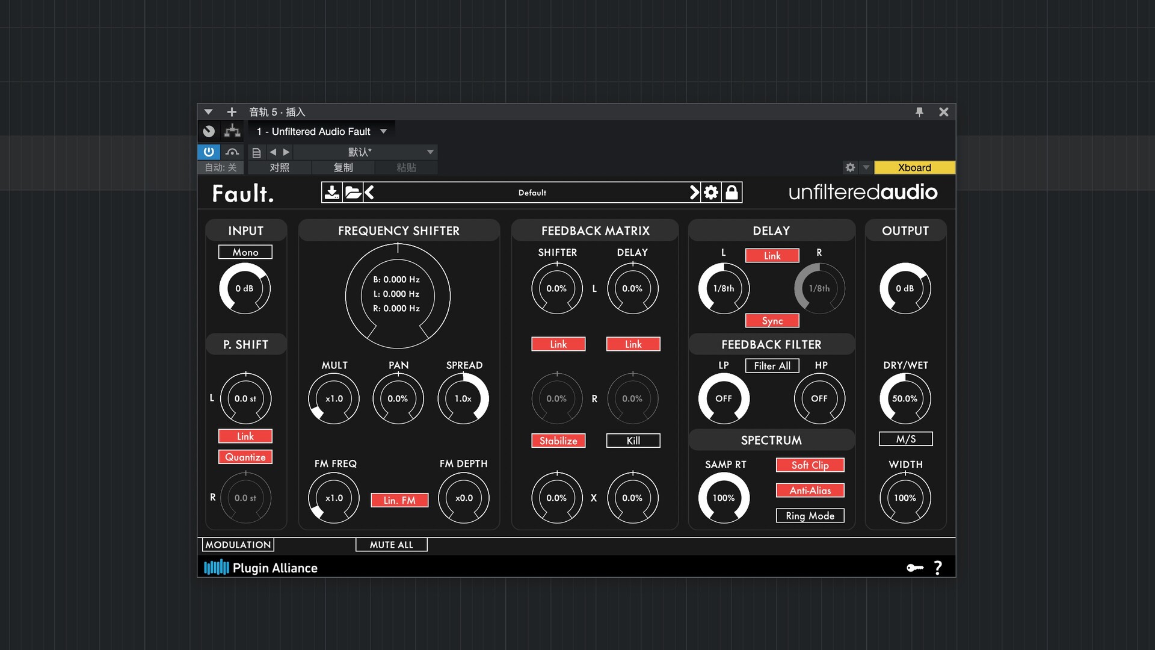Toggle the Delay feedback Link button

pyautogui.click(x=633, y=344)
